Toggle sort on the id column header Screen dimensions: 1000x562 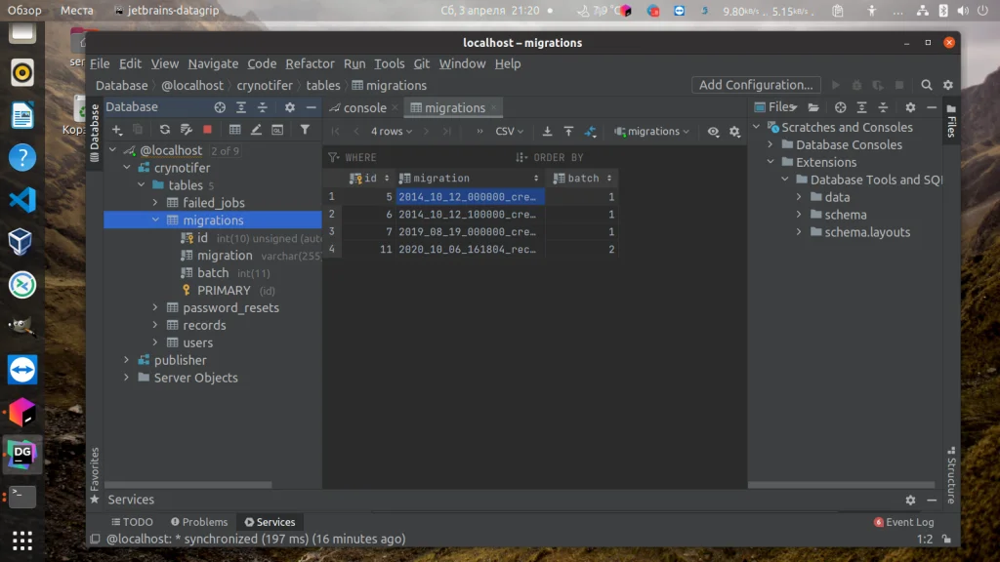pyautogui.click(x=352, y=178)
